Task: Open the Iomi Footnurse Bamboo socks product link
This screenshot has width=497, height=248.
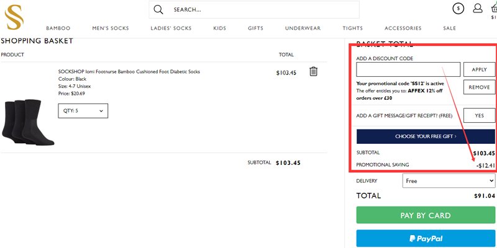Action: 129,72
